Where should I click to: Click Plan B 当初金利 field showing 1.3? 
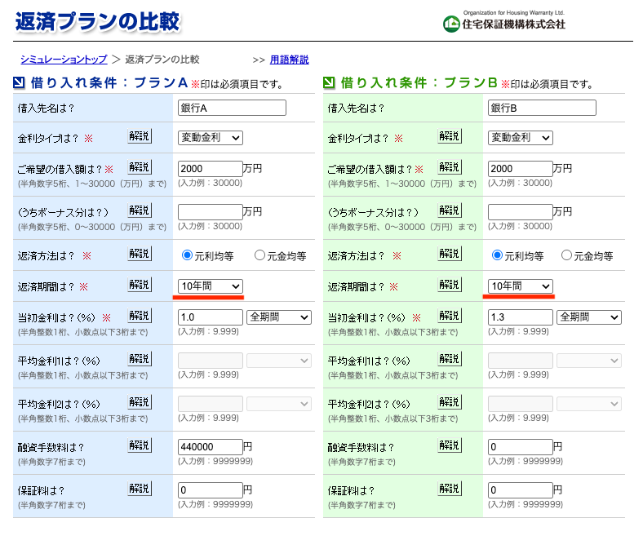[520, 317]
